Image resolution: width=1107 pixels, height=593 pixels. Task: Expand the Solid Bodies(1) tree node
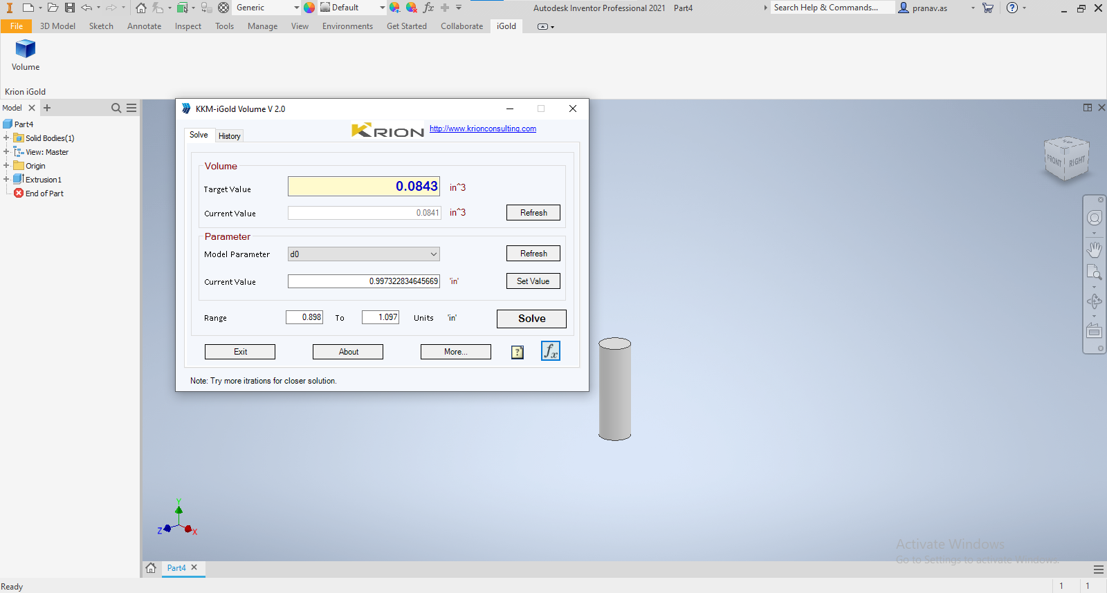coord(6,138)
